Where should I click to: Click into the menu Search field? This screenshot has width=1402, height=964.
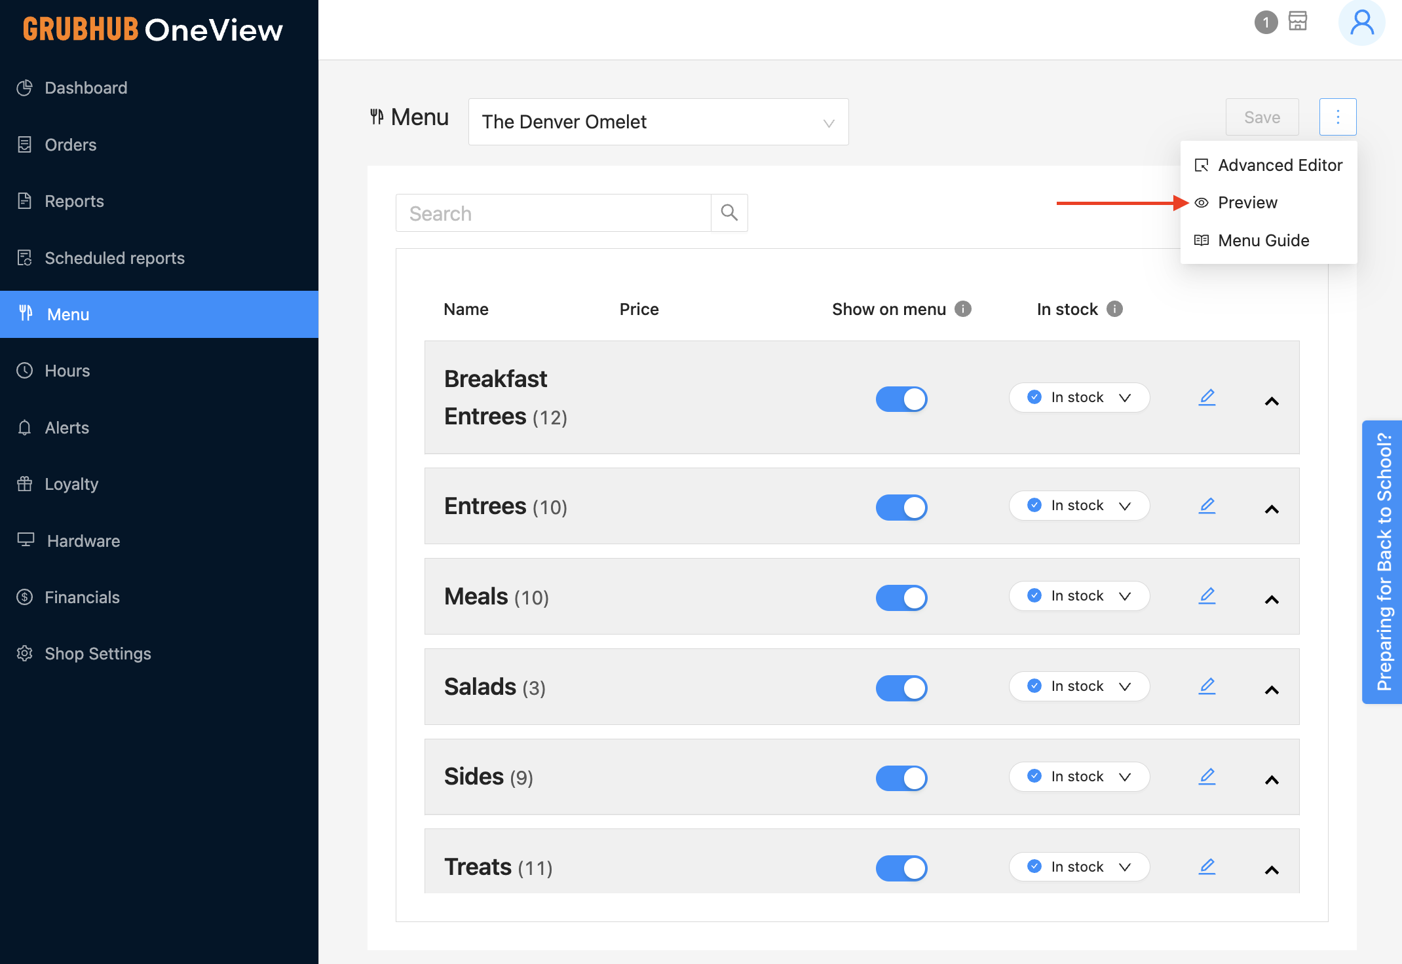point(553,213)
